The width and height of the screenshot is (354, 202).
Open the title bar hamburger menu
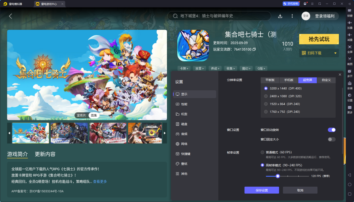coord(312,4)
